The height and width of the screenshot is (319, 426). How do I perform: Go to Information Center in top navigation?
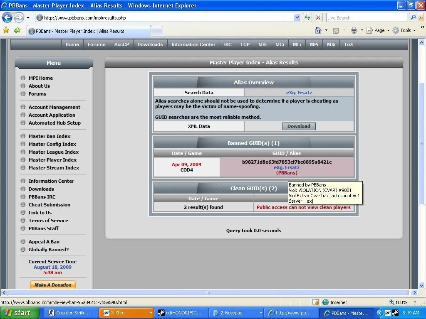click(193, 44)
